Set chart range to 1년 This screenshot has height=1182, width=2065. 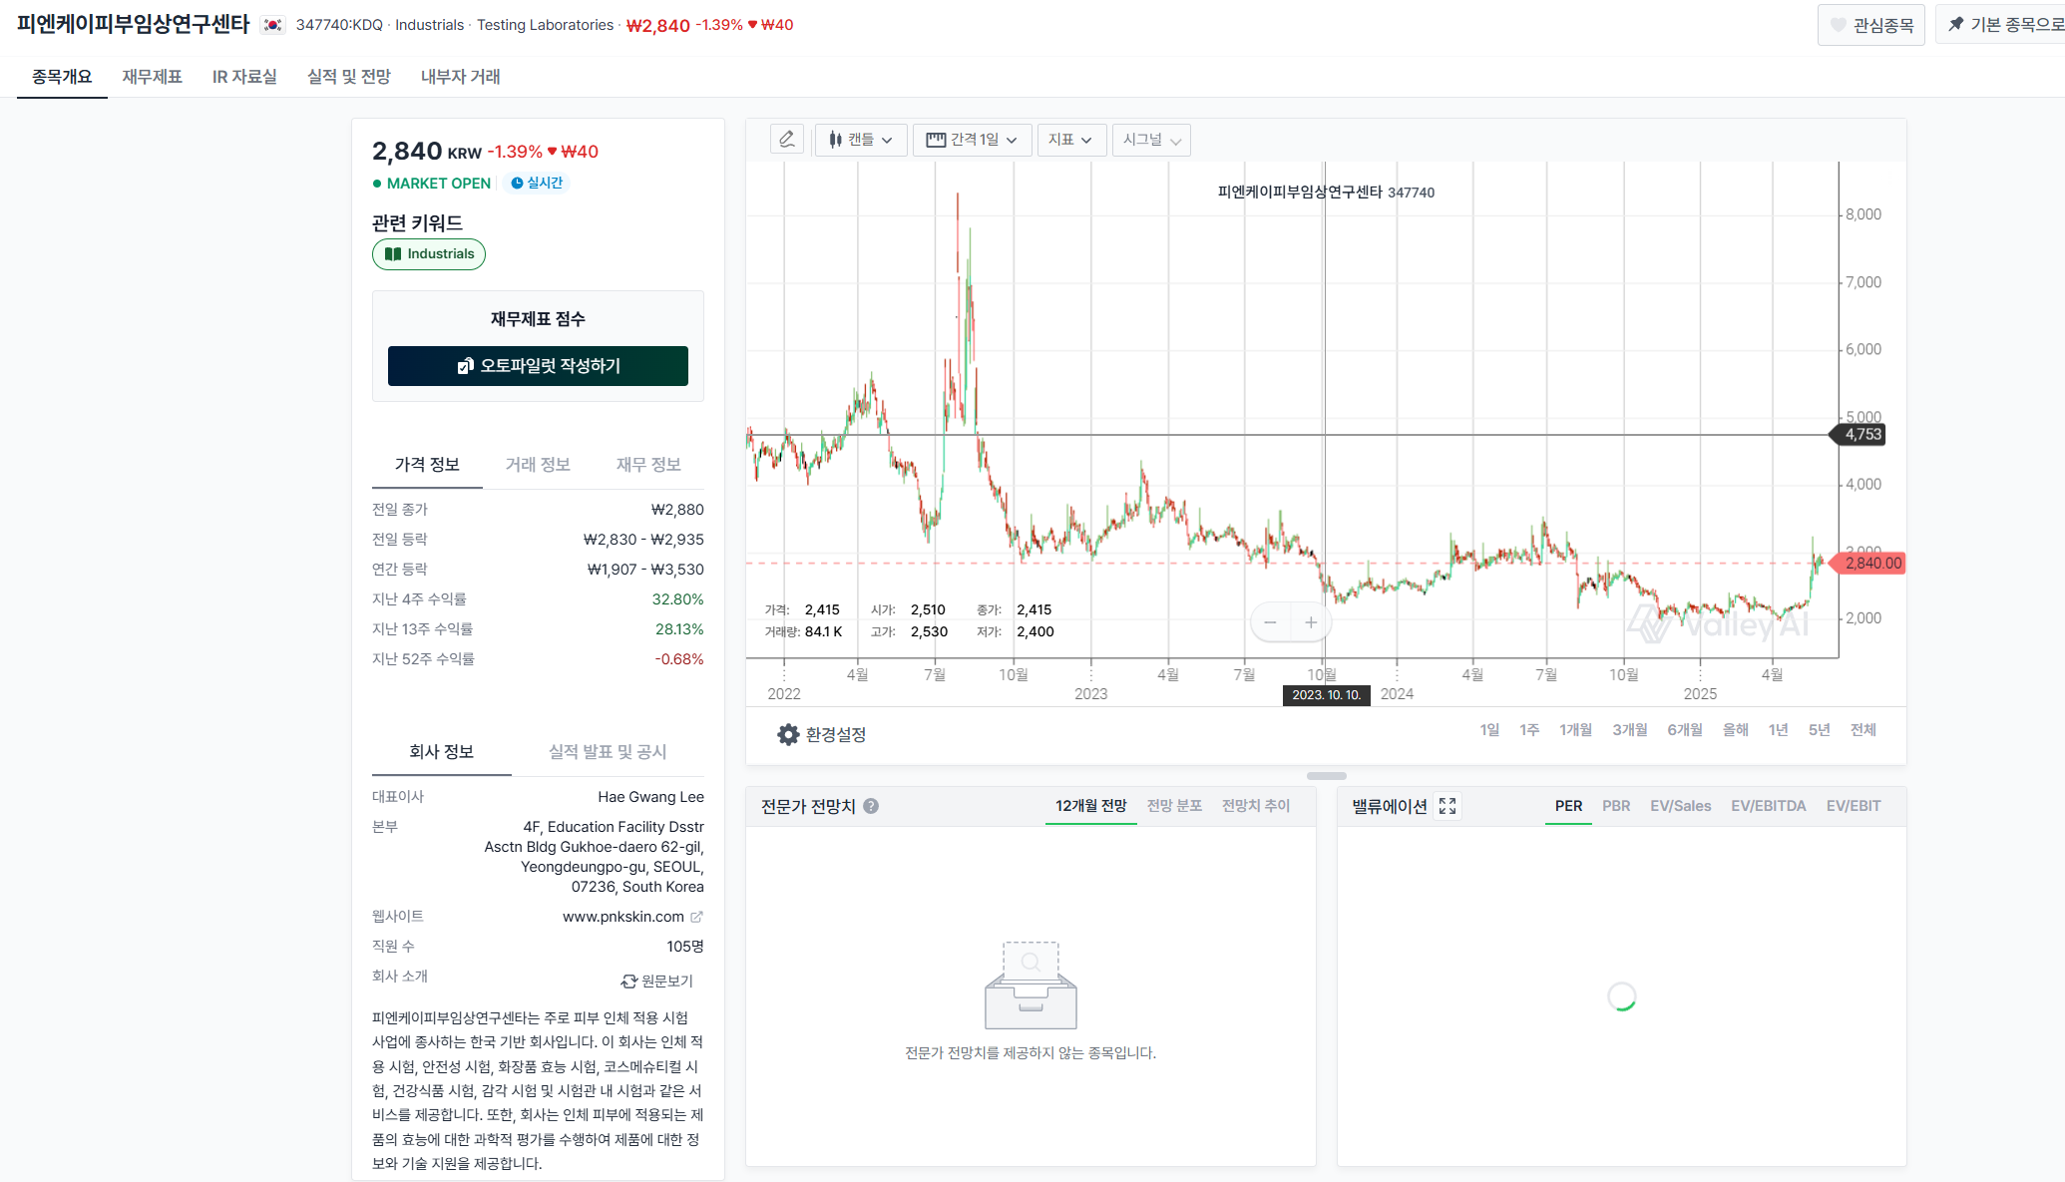1779,730
